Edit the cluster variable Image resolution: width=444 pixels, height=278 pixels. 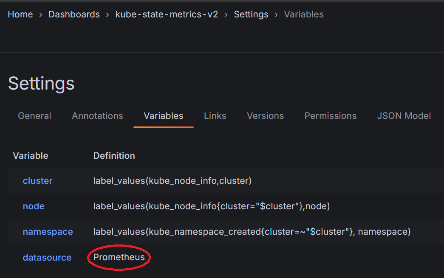coord(37,181)
